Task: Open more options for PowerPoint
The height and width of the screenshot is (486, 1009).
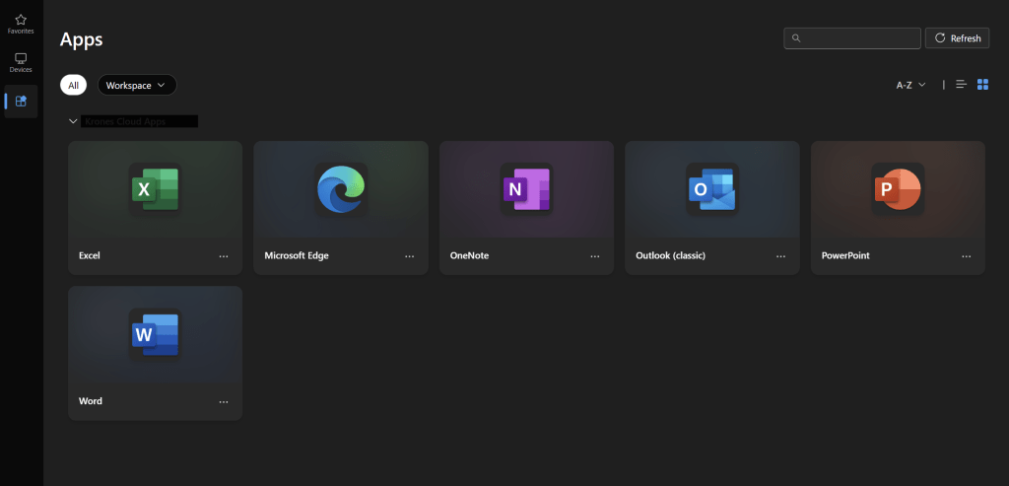Action: [966, 256]
